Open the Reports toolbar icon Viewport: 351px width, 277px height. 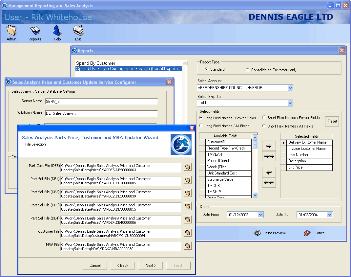pos(35,31)
